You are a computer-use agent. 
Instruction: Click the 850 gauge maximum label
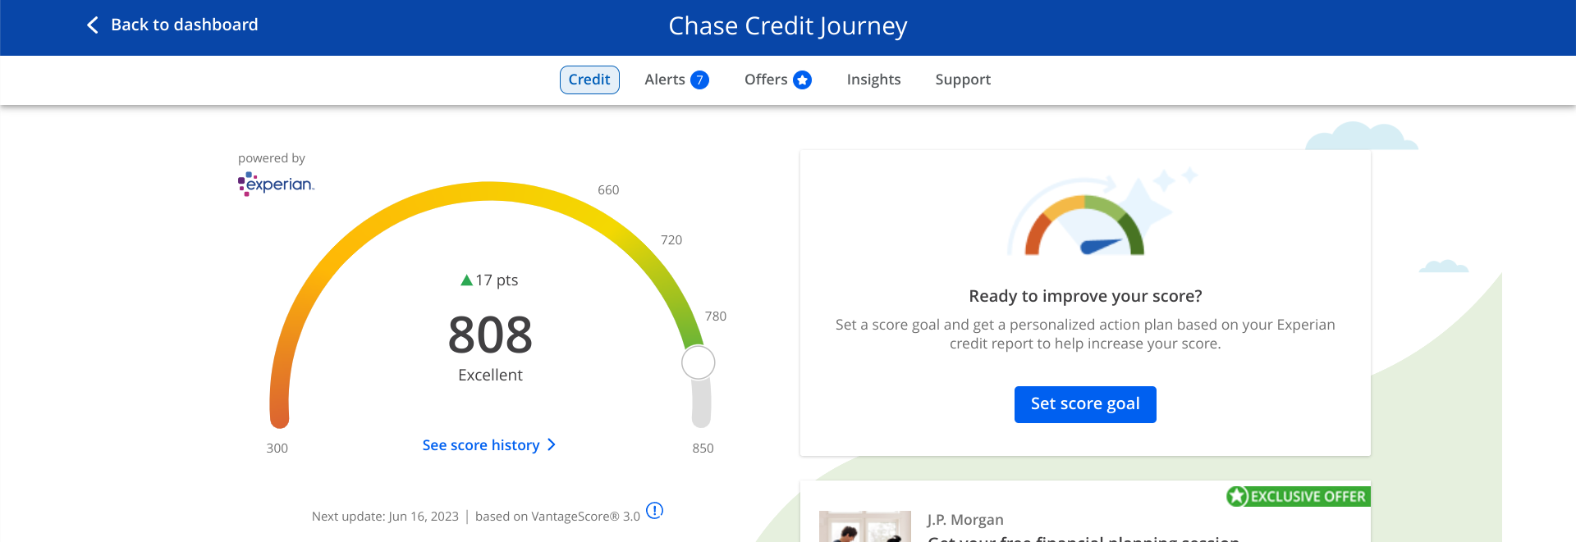(703, 449)
